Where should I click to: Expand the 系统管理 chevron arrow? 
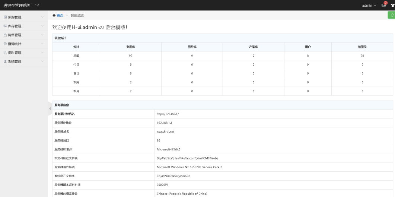(x=42, y=61)
